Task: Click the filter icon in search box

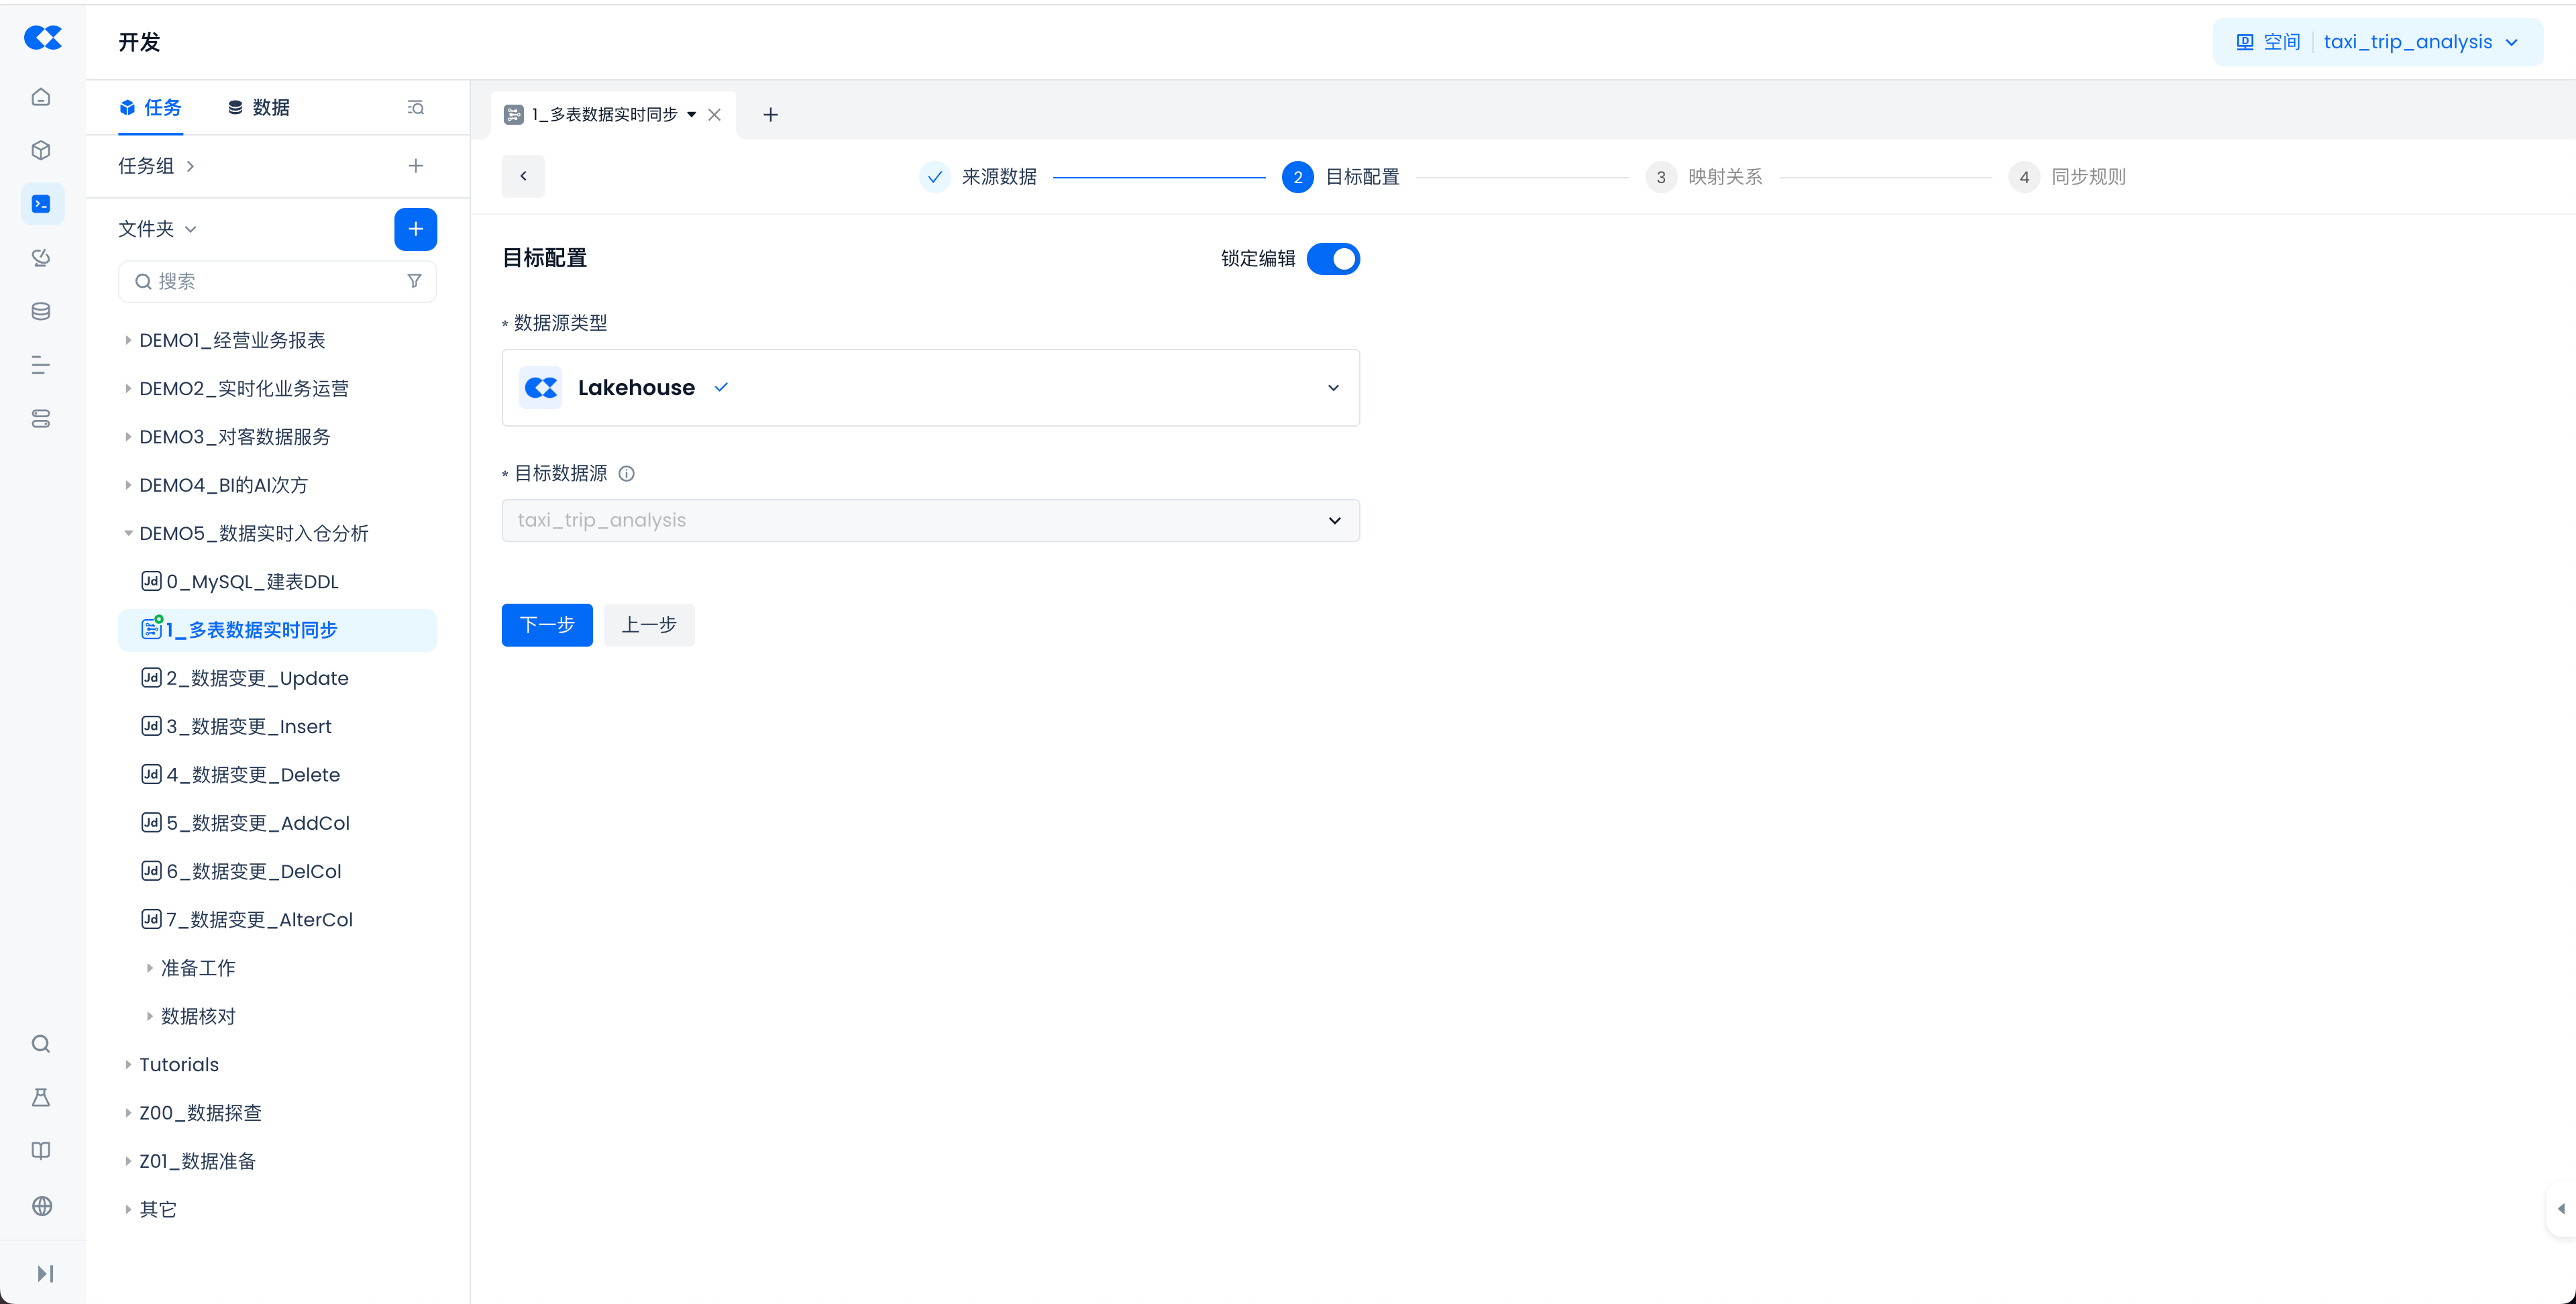Action: coord(414,281)
